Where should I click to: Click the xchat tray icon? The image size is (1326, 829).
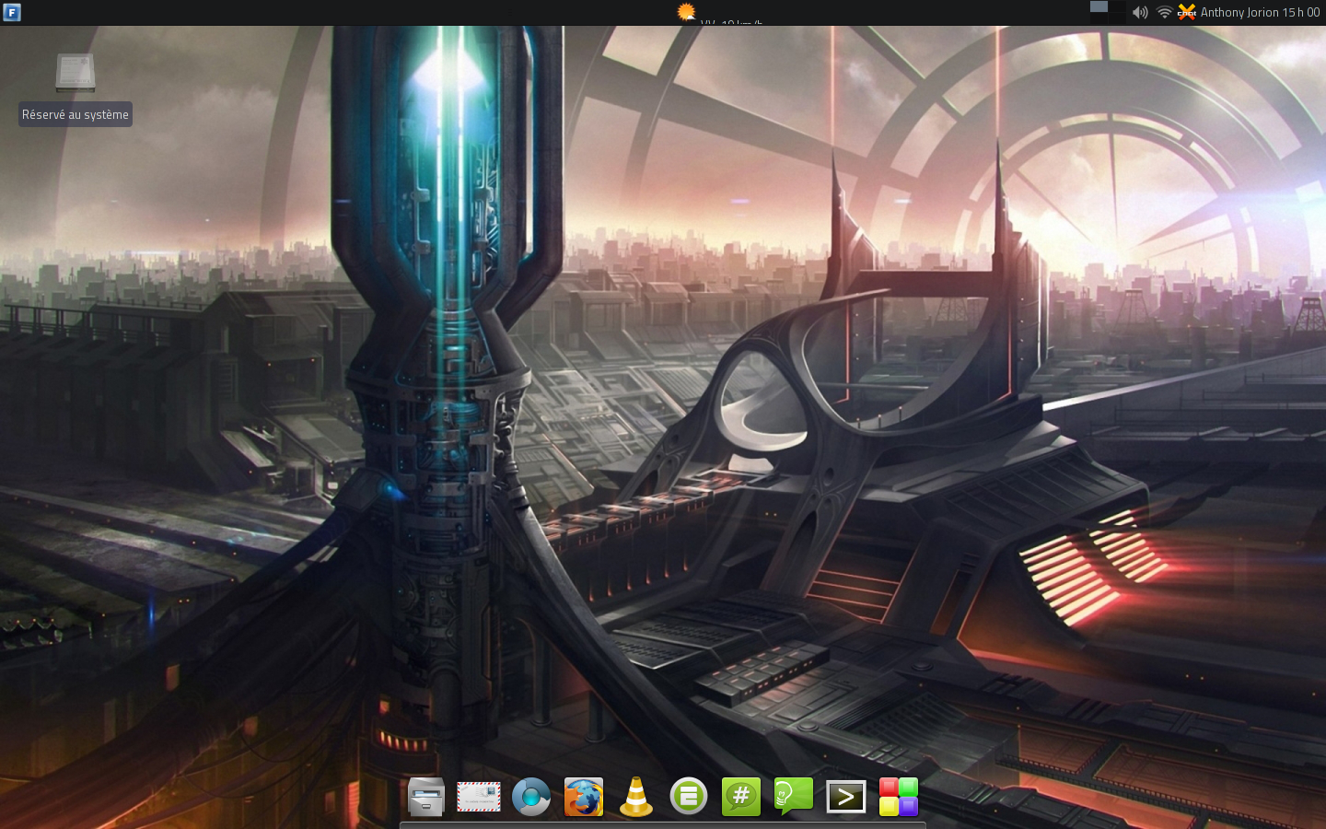tap(1187, 12)
